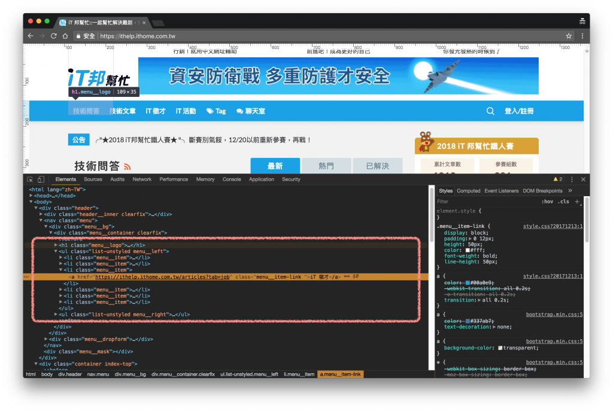Collapse the nav class menu node
Screen dimensions: 613x411
pos(41,220)
